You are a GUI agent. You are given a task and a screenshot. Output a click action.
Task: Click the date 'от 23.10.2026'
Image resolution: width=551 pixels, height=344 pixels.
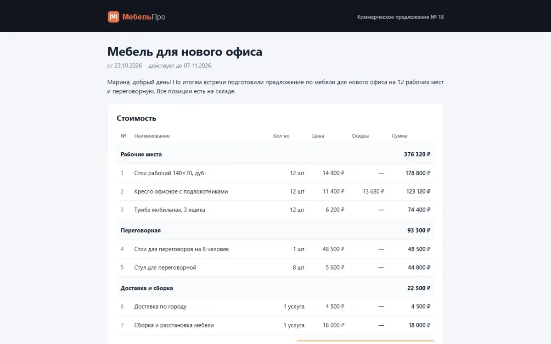[x=124, y=66]
